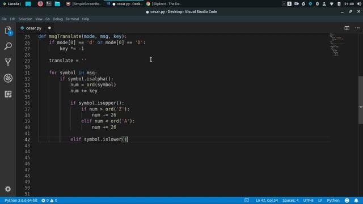Click the terminal icon in status bar
The image size is (363, 204).
click(x=247, y=200)
